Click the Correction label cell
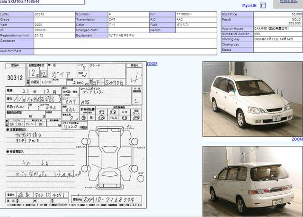The image size is (303, 217). 17,43
